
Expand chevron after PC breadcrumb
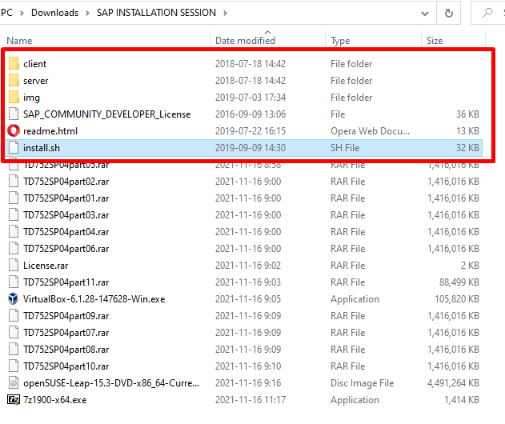(x=22, y=13)
